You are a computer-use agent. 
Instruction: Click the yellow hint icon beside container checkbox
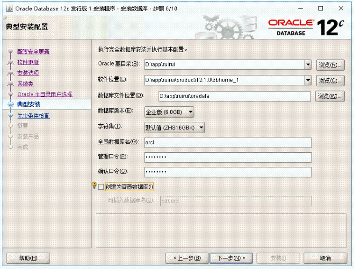pos(94,185)
